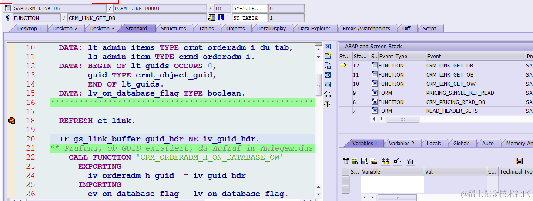The height and width of the screenshot is (201, 533).
Task: Open the Objects tab
Action: coord(235,28)
